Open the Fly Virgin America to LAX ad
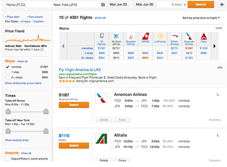 point(80,70)
